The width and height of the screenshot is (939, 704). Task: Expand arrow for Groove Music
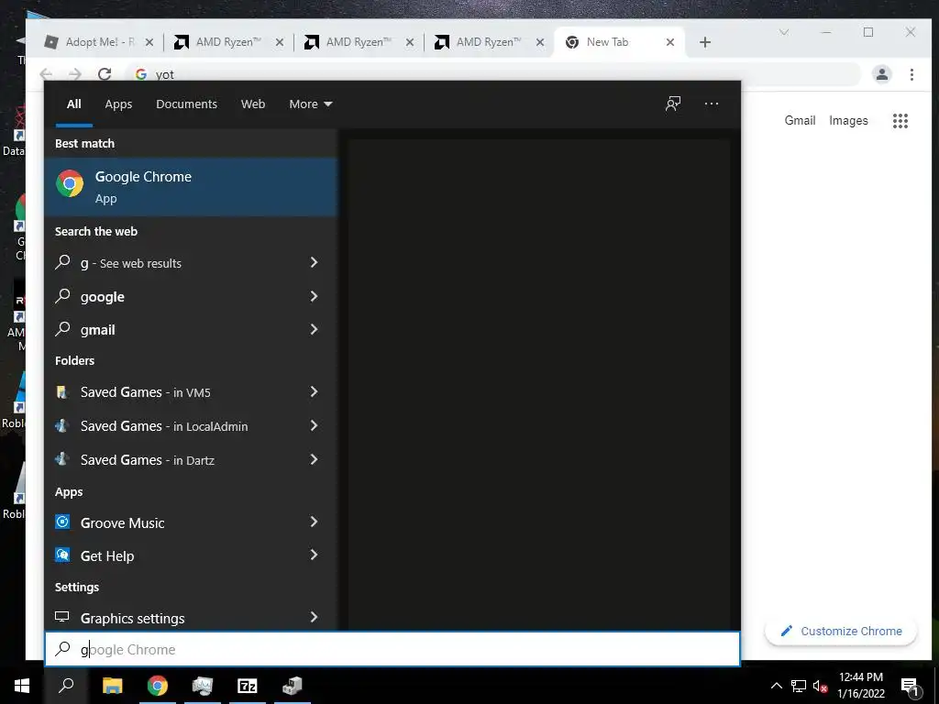tap(314, 522)
